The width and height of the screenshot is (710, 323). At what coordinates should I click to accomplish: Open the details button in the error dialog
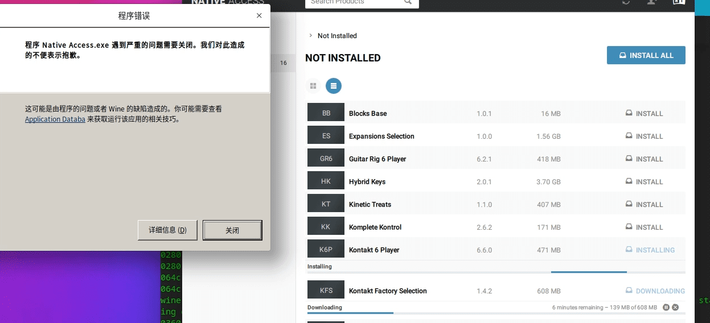167,230
